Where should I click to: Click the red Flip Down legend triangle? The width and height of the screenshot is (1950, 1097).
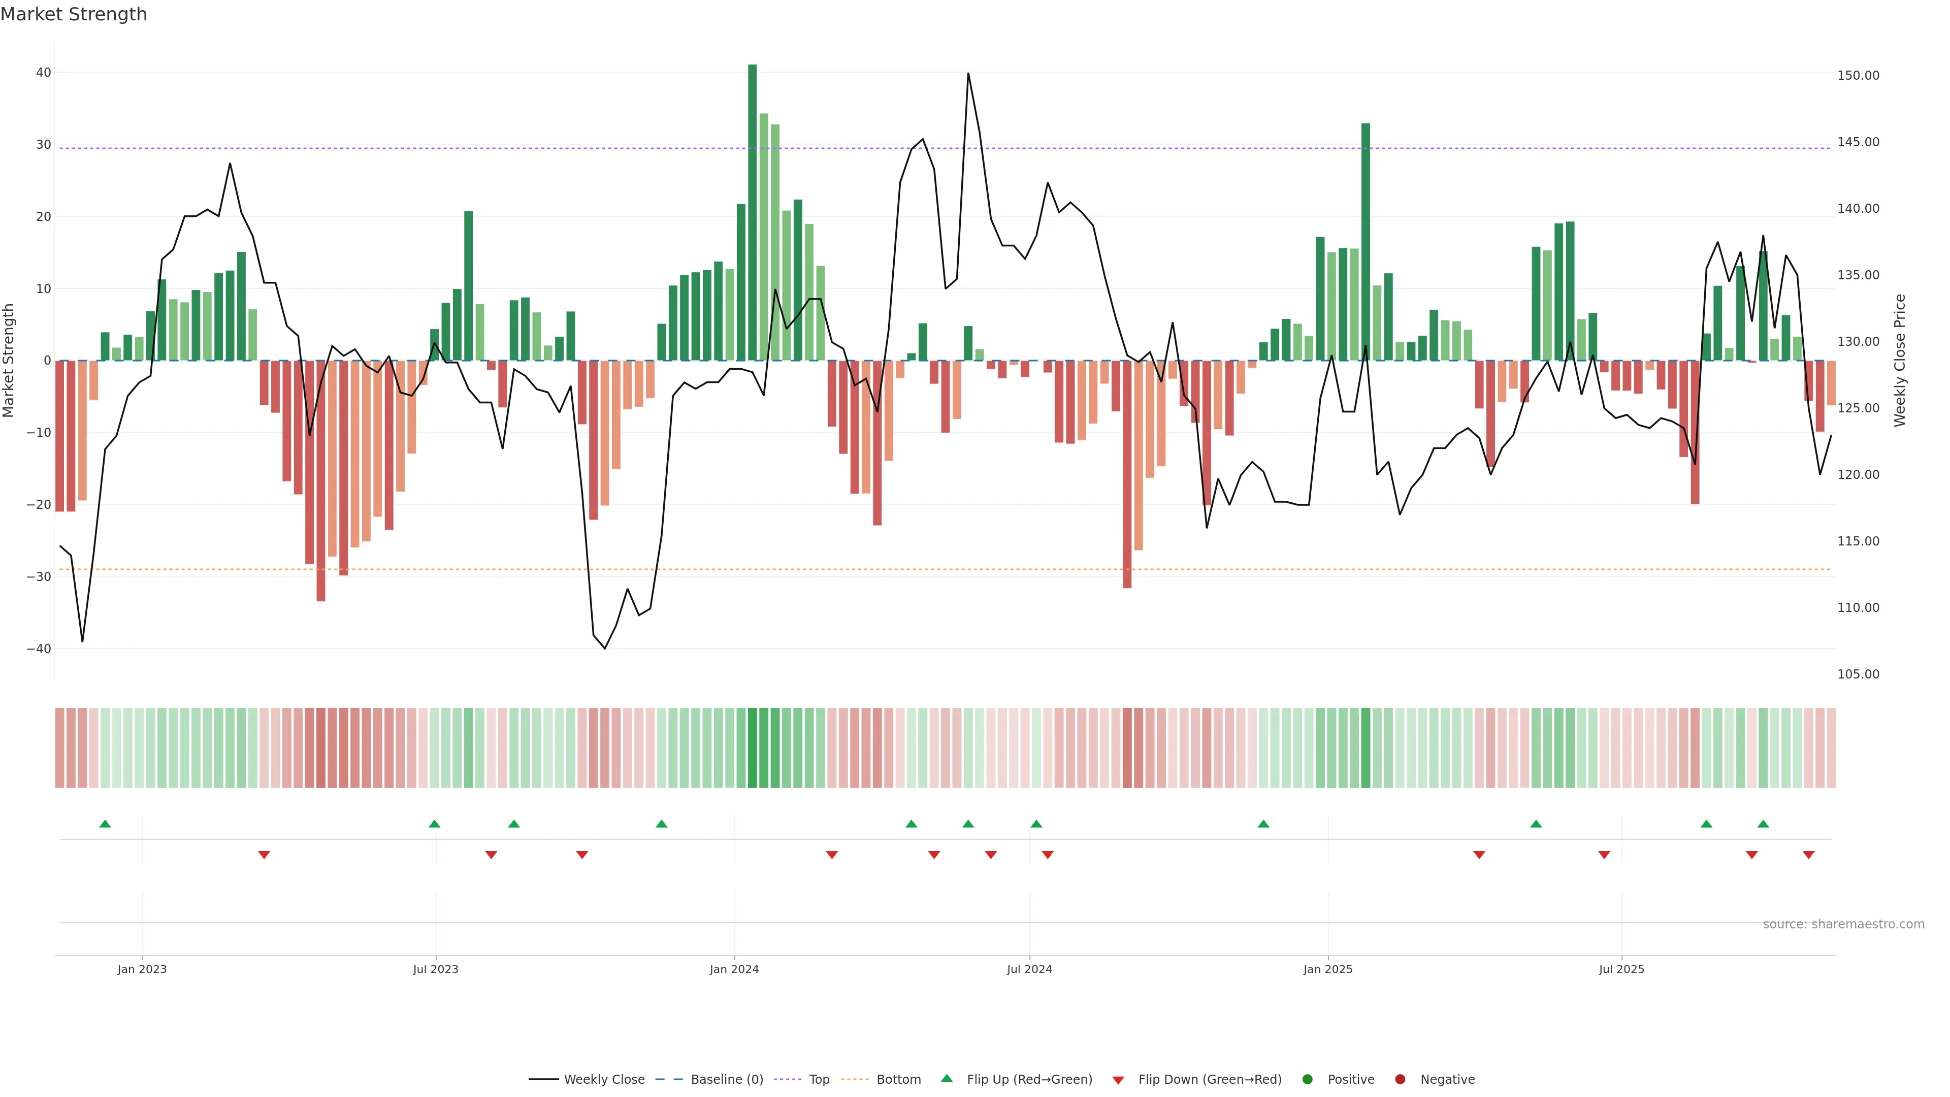(x=1118, y=1080)
